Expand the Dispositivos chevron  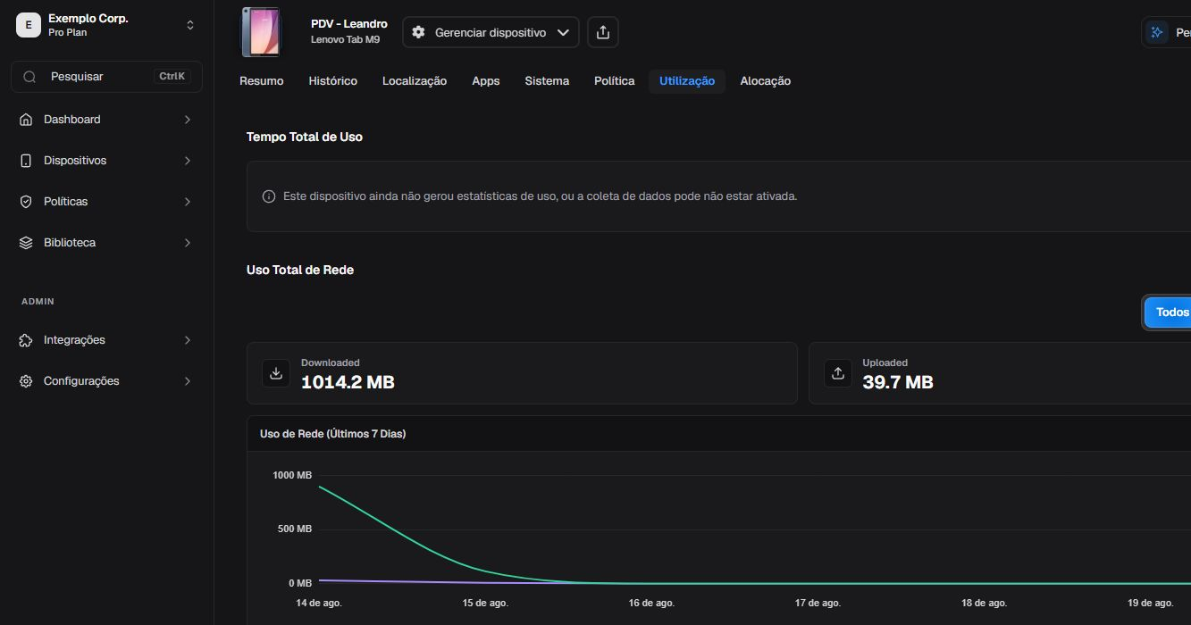[x=188, y=161]
